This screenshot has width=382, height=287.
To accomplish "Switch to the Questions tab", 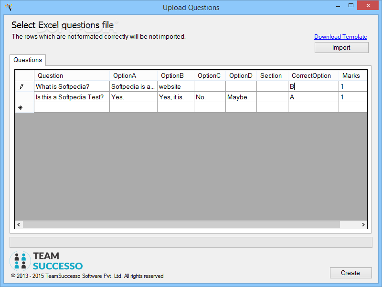I will 28,60.
